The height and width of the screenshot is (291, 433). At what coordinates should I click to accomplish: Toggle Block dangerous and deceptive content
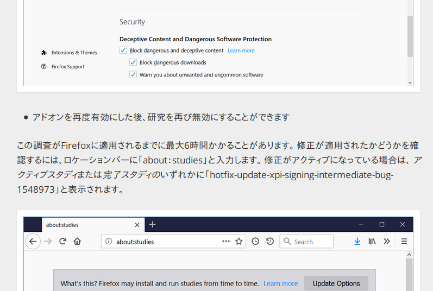click(123, 50)
